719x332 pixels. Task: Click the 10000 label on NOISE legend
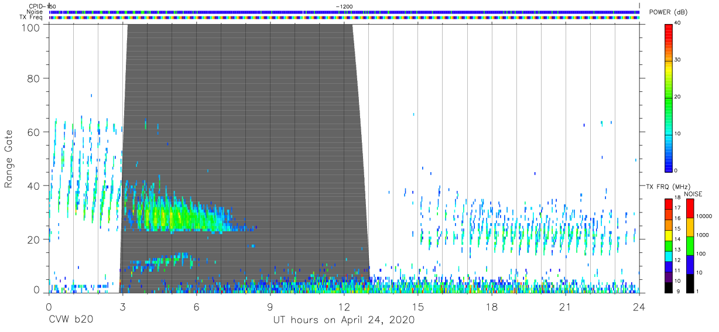(x=704, y=216)
